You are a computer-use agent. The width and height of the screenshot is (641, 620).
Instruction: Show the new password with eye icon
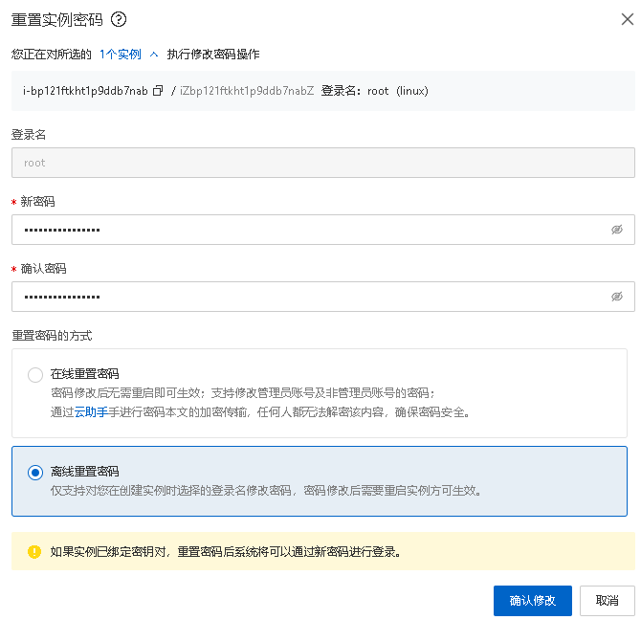616,230
